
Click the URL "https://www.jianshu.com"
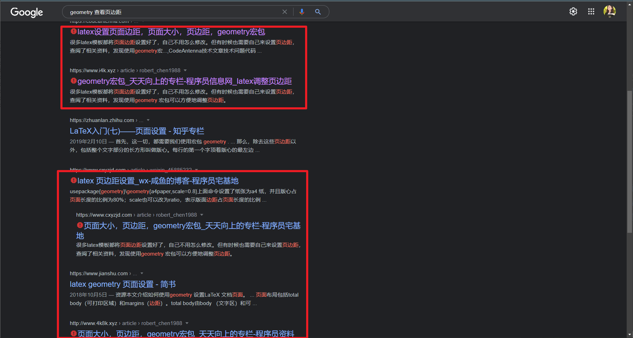pos(99,273)
